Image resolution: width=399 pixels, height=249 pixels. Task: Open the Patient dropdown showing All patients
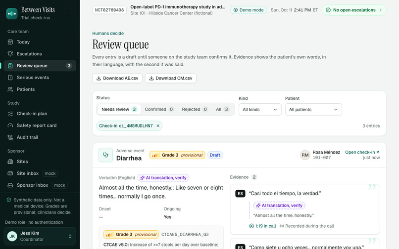(x=313, y=110)
